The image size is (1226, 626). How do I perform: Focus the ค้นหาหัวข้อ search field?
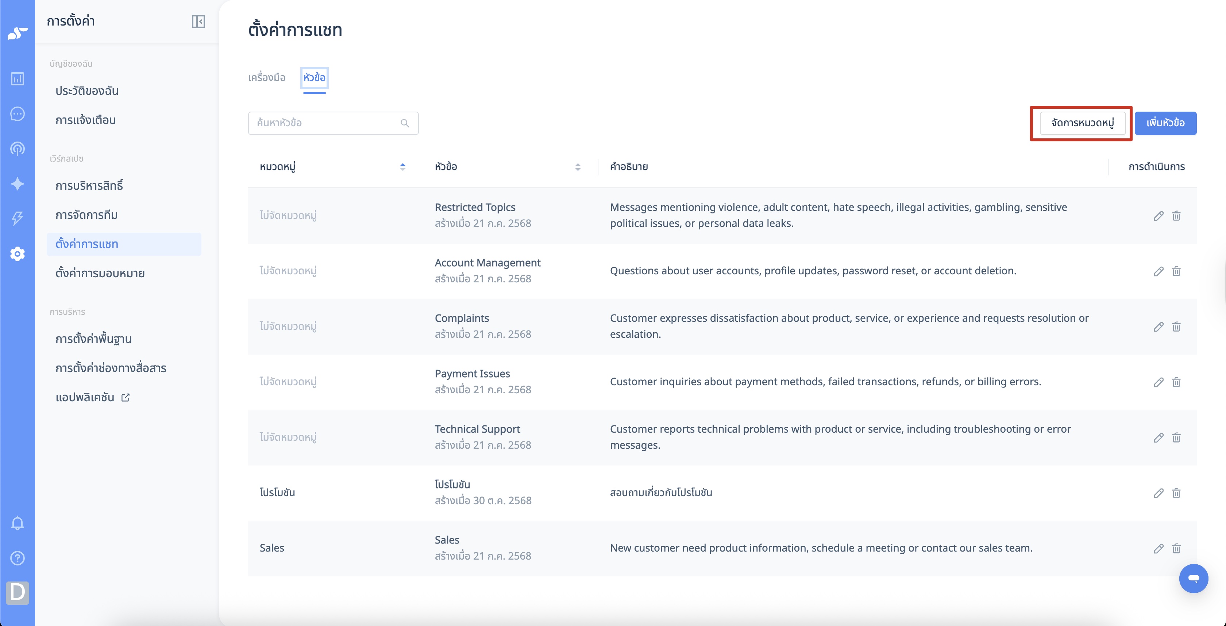pyautogui.click(x=333, y=123)
